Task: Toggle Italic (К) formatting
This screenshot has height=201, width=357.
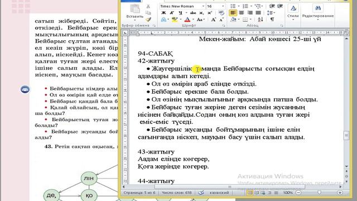Action: tap(172, 13)
